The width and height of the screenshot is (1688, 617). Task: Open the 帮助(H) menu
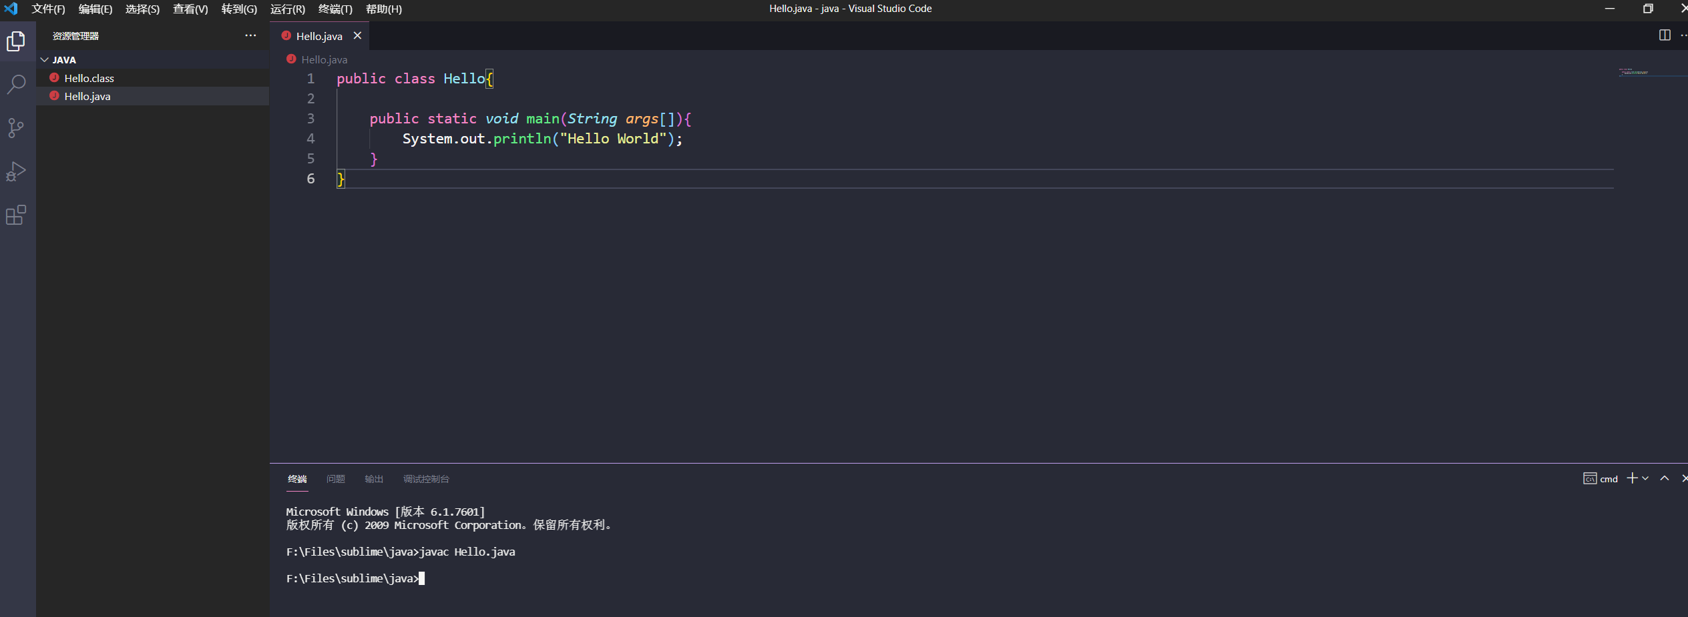(x=384, y=9)
